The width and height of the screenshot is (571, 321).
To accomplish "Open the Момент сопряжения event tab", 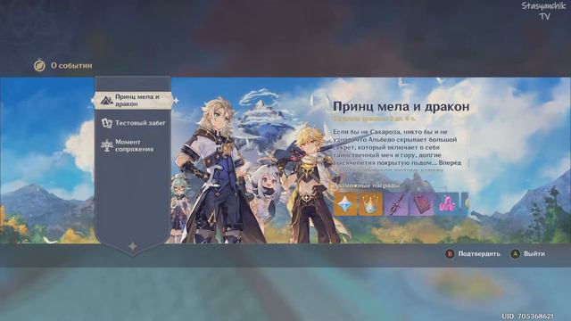I will (133, 145).
